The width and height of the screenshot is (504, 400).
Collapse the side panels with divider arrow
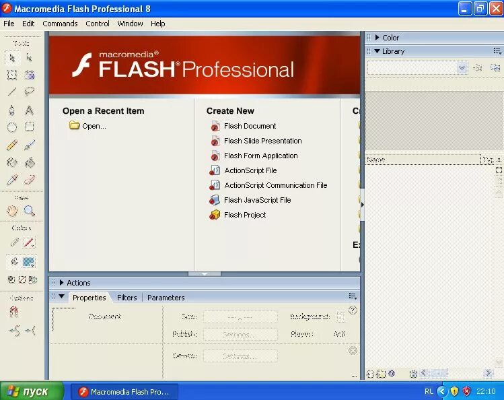pos(362,205)
